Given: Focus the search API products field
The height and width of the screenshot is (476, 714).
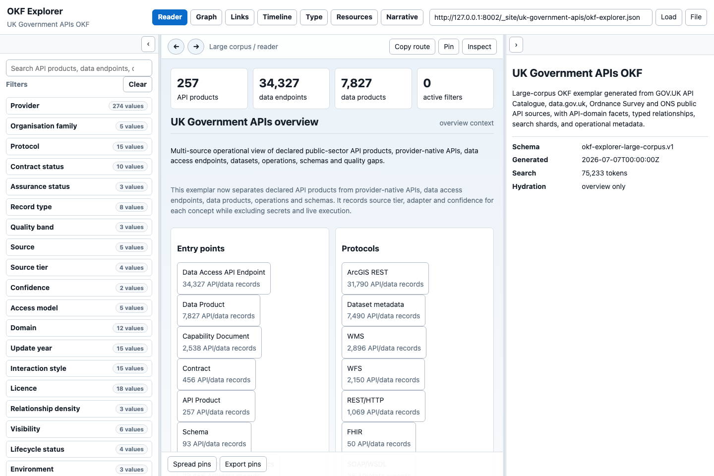Looking at the screenshot, I should click(x=79, y=68).
